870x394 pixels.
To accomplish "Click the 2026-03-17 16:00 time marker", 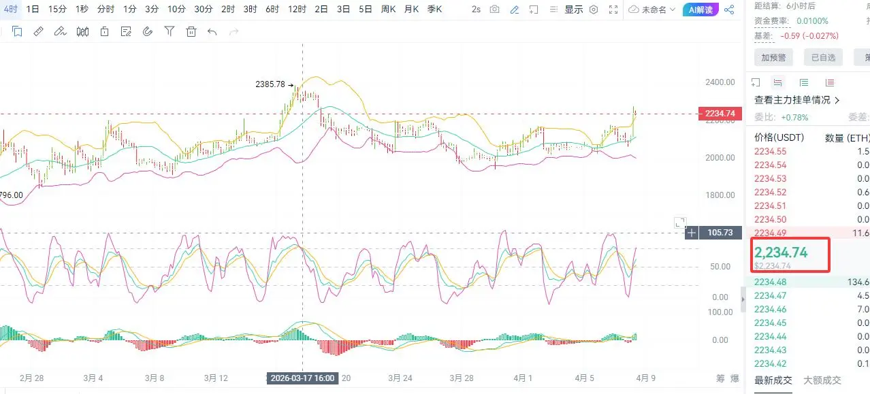I will (x=302, y=378).
